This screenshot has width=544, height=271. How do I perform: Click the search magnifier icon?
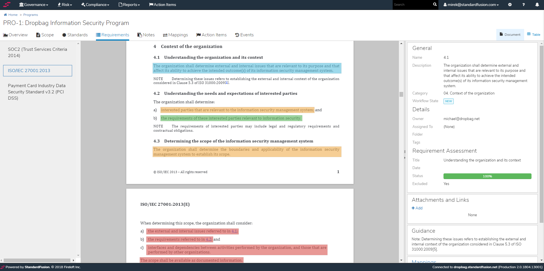pyautogui.click(x=435, y=5)
